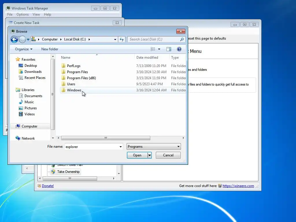Click the Winaero W logo icon
Screen dimensions: 296x222
tap(220, 186)
